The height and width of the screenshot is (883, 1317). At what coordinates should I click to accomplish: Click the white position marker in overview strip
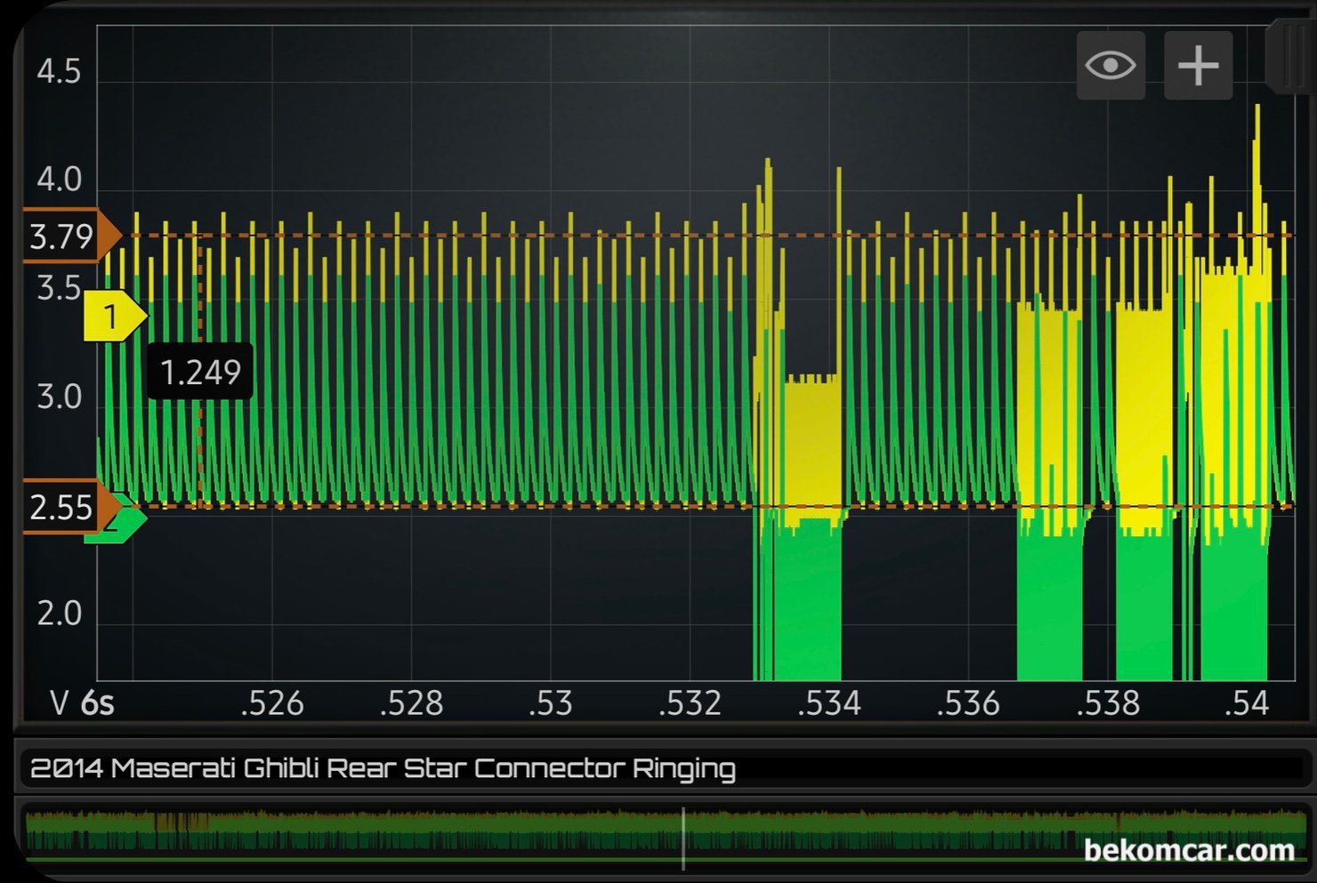tap(683, 838)
